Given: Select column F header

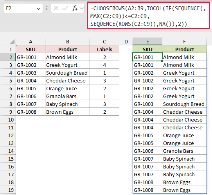Looking at the screenshot, I should (184, 41).
